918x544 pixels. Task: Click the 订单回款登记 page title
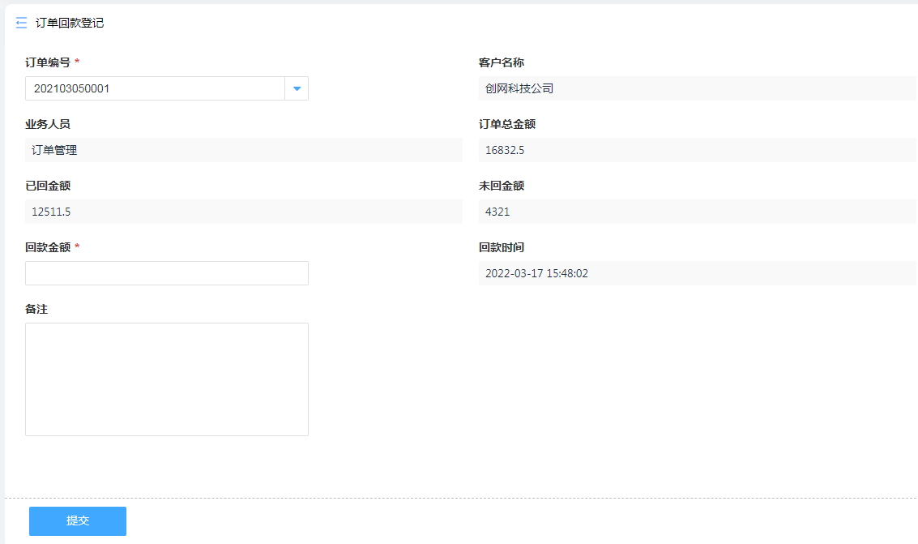click(x=70, y=24)
